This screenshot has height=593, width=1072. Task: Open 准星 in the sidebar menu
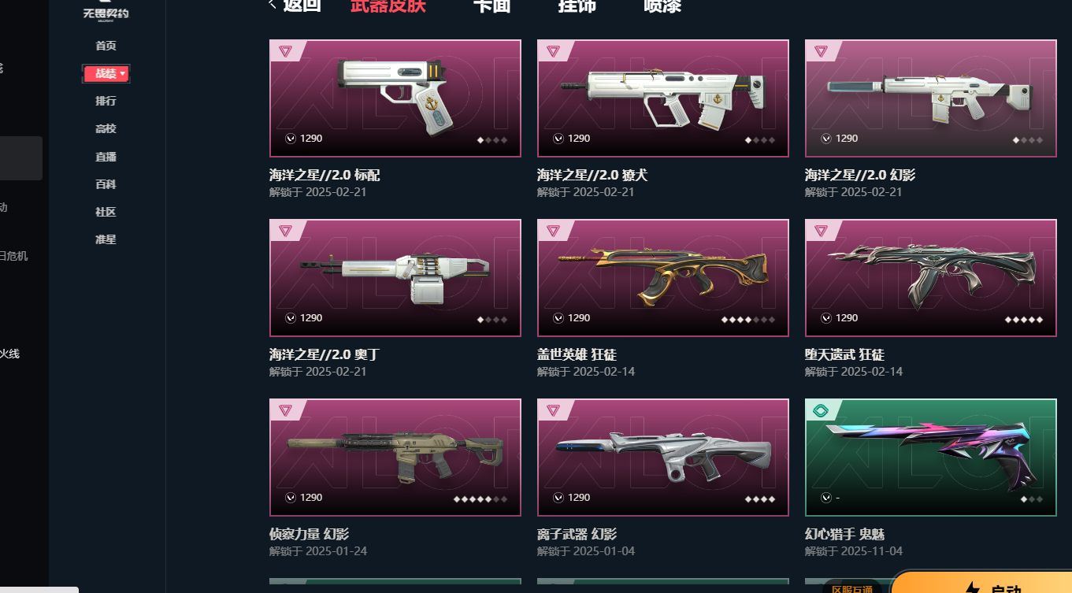coord(106,239)
